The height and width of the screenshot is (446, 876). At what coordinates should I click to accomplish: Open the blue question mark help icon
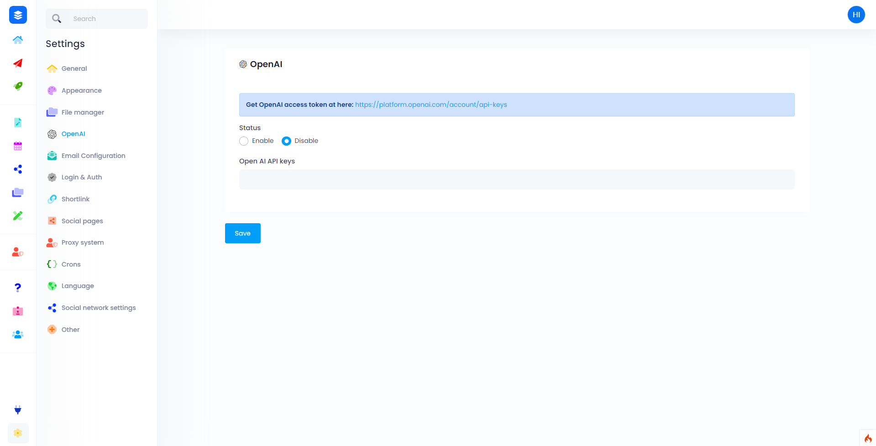18,288
